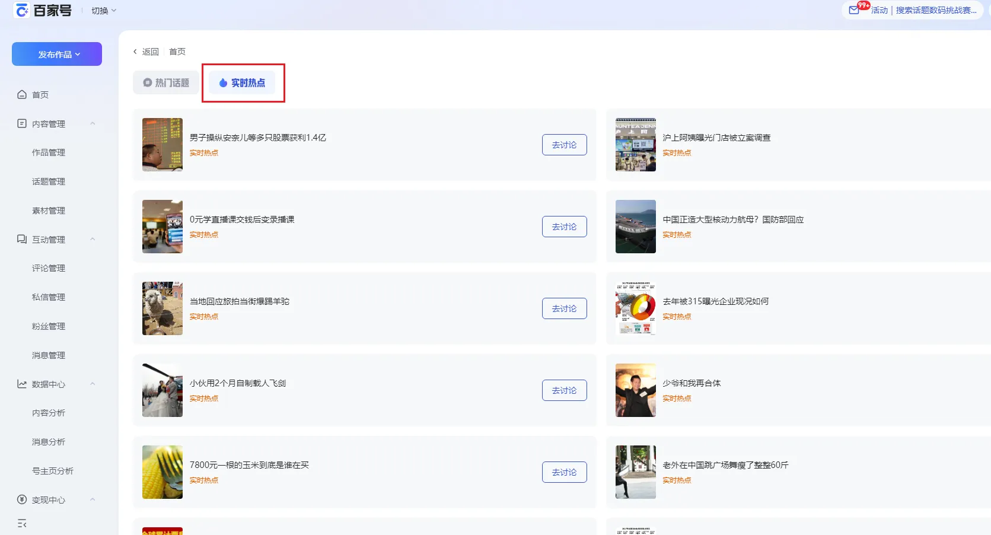Click the flame icon on 实时热点 tab
This screenshot has width=991, height=535.
[x=223, y=82]
